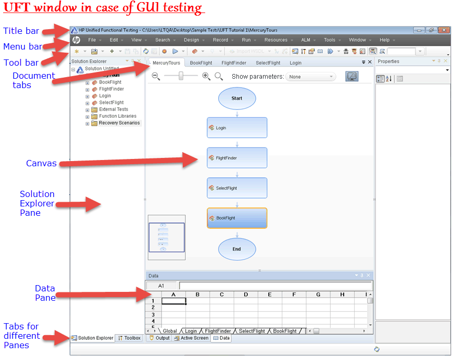
Task: Select the FlightFinder action in the canvas
Action: pyautogui.click(x=237, y=157)
